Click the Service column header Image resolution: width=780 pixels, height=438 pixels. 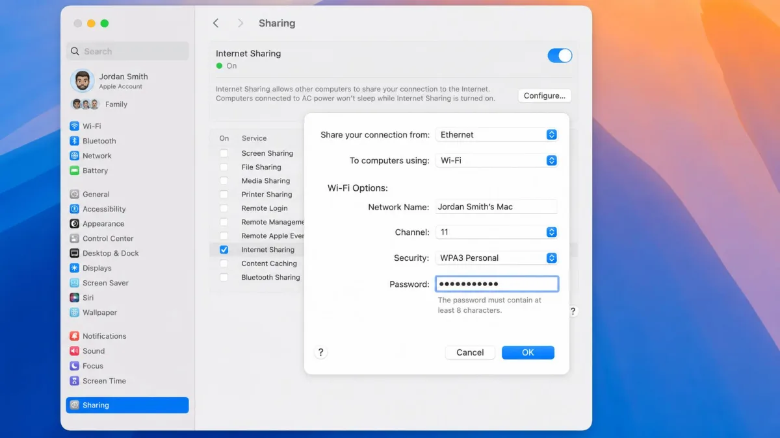pos(254,138)
